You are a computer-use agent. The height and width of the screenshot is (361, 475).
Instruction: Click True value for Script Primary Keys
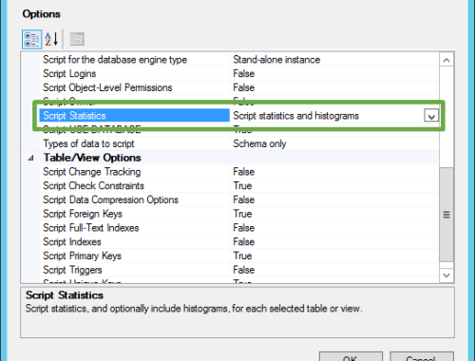tap(242, 256)
